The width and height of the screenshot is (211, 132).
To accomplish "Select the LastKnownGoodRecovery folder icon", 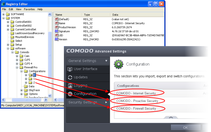I will point(12,33).
